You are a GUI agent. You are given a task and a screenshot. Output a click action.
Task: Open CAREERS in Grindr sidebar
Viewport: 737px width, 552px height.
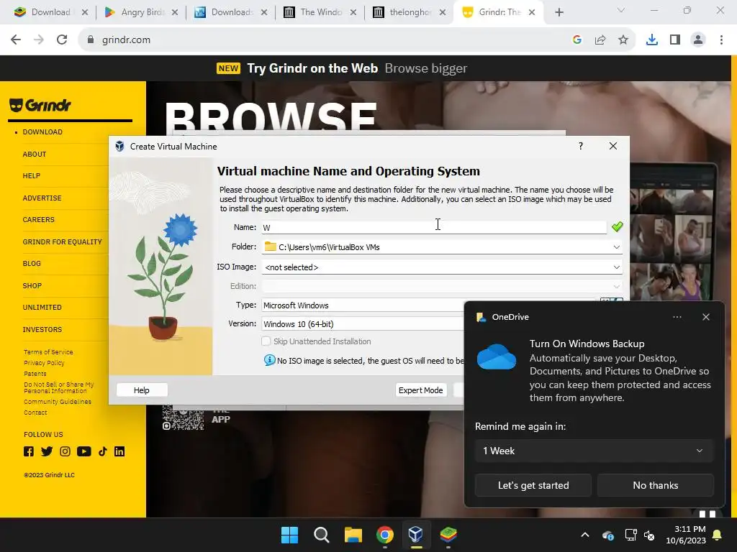pyautogui.click(x=39, y=220)
